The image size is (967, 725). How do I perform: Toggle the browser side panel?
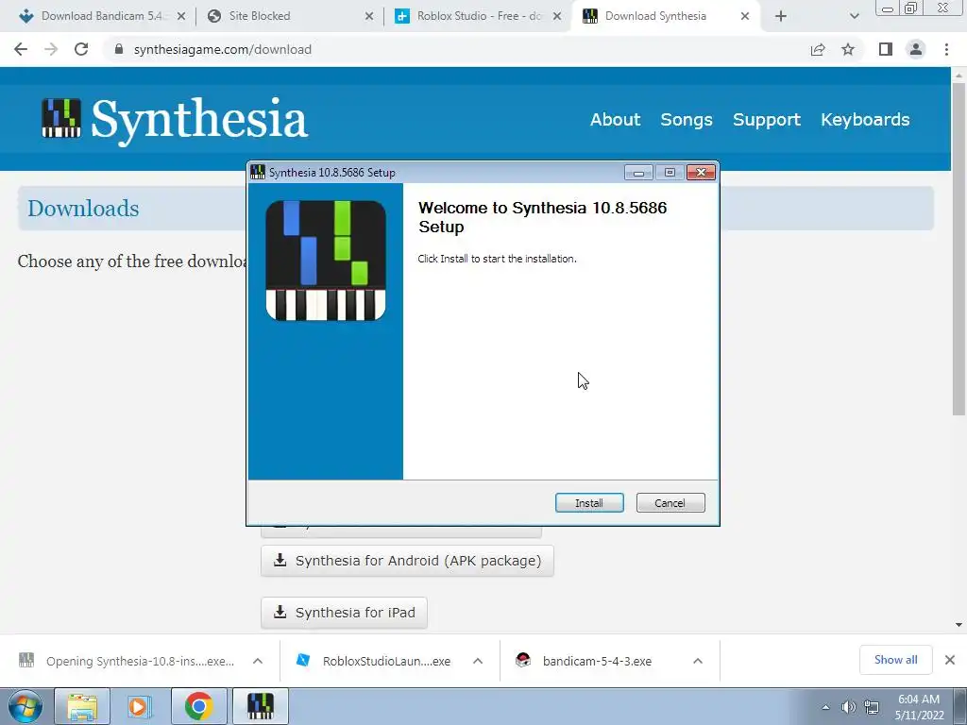(886, 49)
